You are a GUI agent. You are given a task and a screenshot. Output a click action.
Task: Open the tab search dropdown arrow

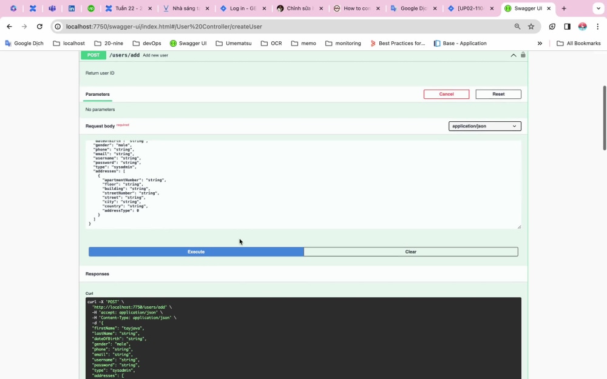click(x=598, y=8)
